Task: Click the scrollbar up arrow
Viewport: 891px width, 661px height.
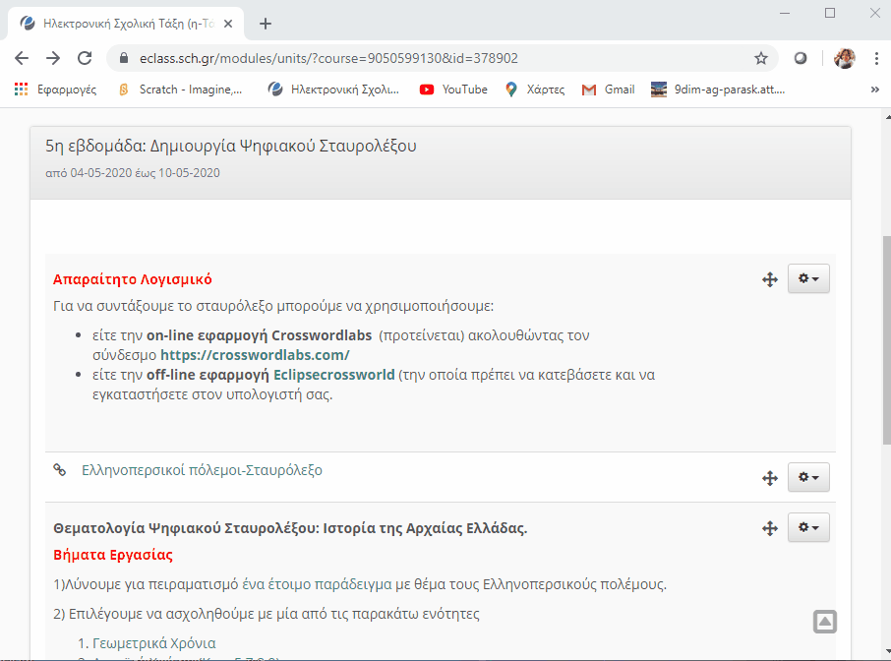Action: [x=887, y=116]
